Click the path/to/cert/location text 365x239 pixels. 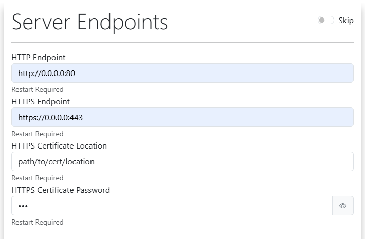(x=56, y=161)
